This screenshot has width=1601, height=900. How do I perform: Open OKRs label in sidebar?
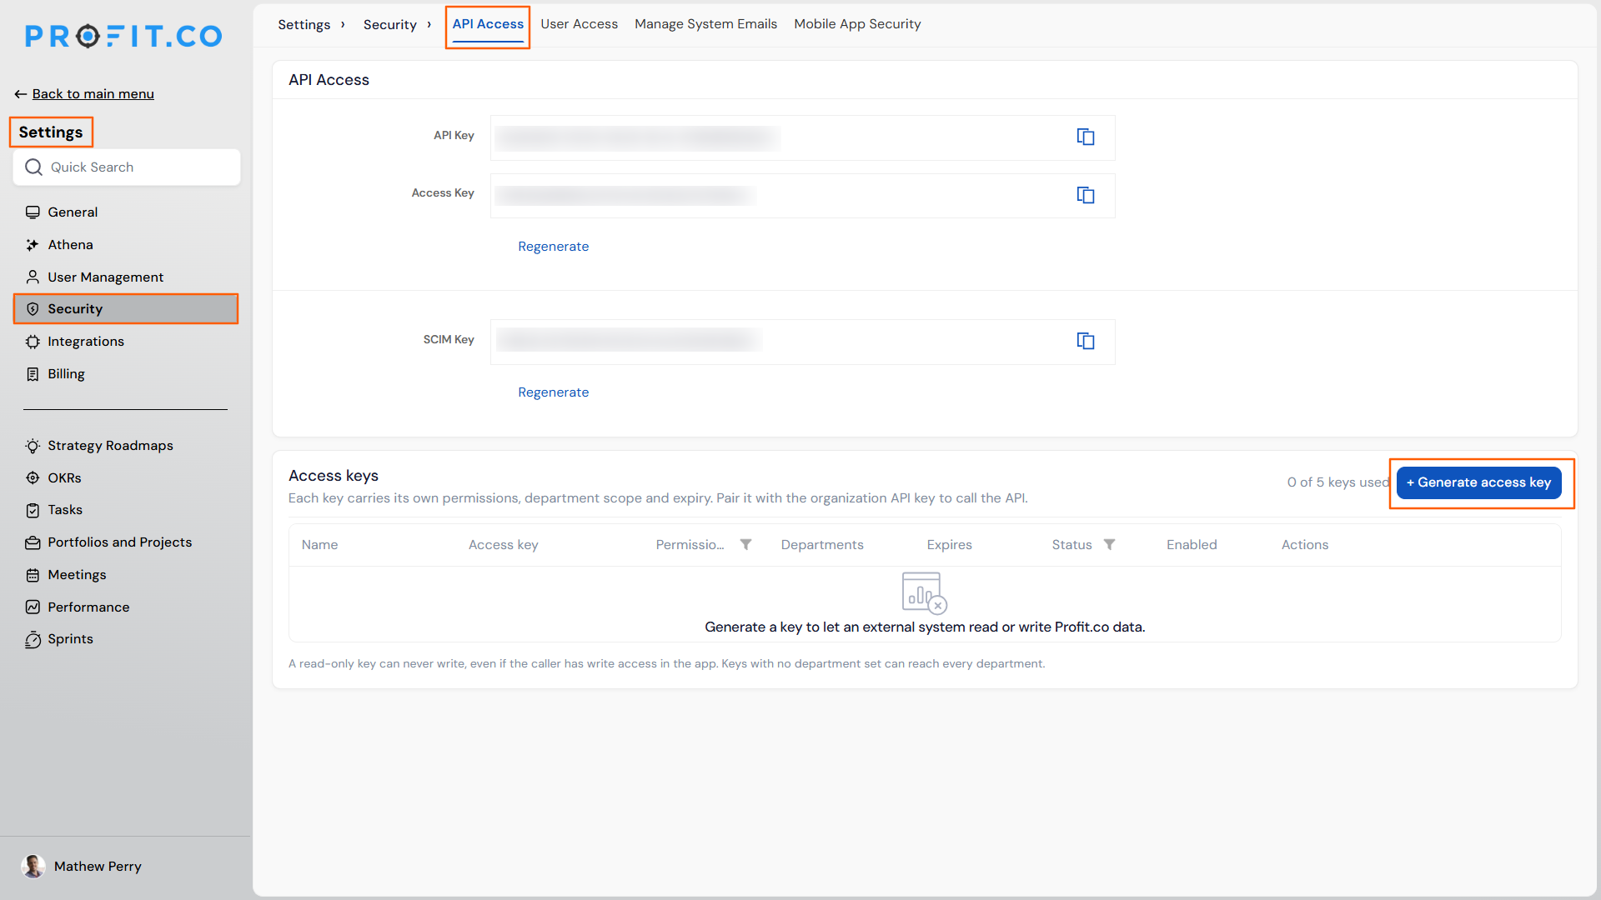(x=64, y=478)
